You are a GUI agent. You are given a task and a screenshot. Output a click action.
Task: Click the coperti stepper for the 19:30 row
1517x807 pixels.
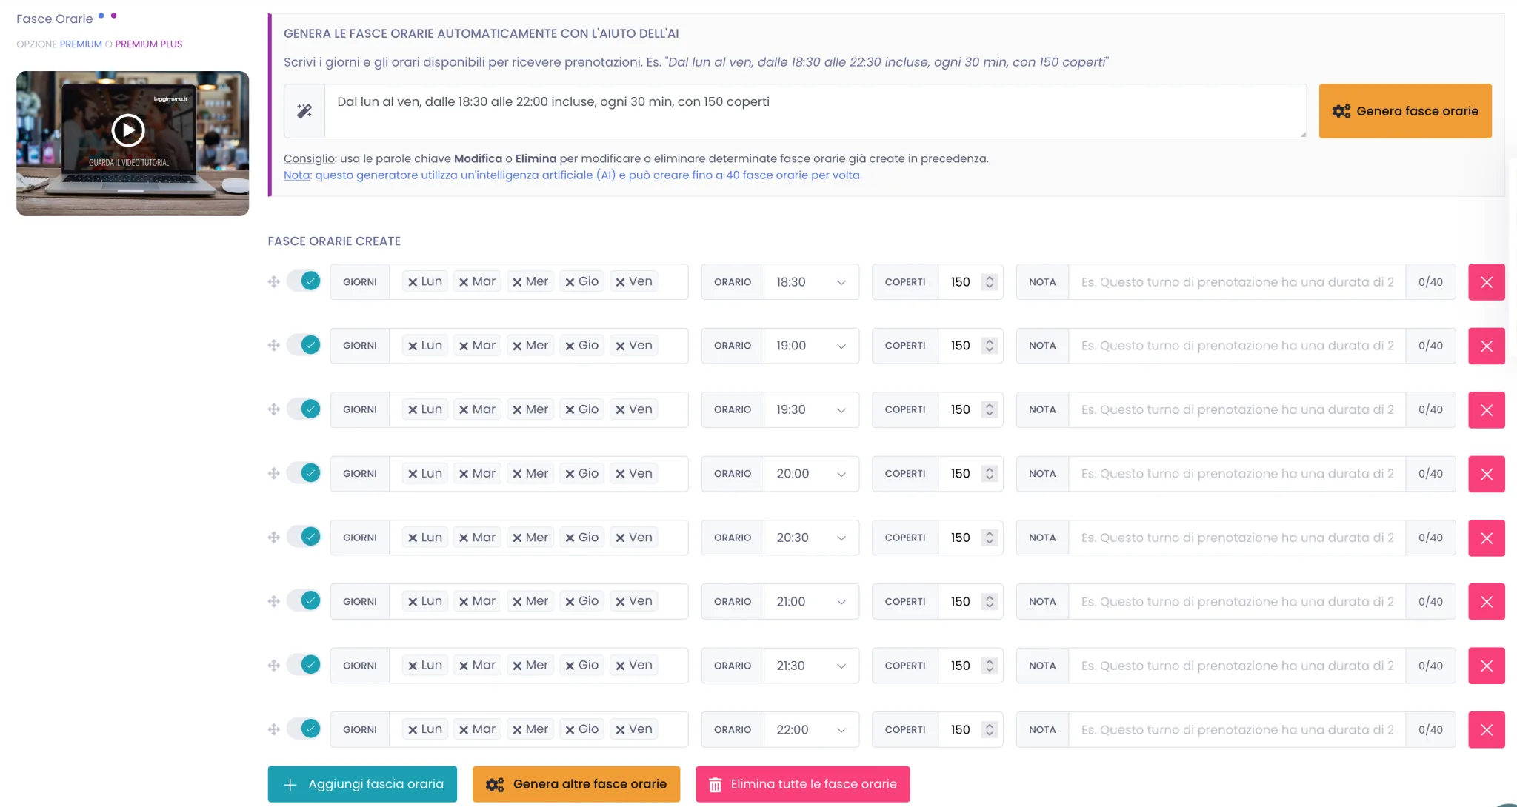(989, 409)
